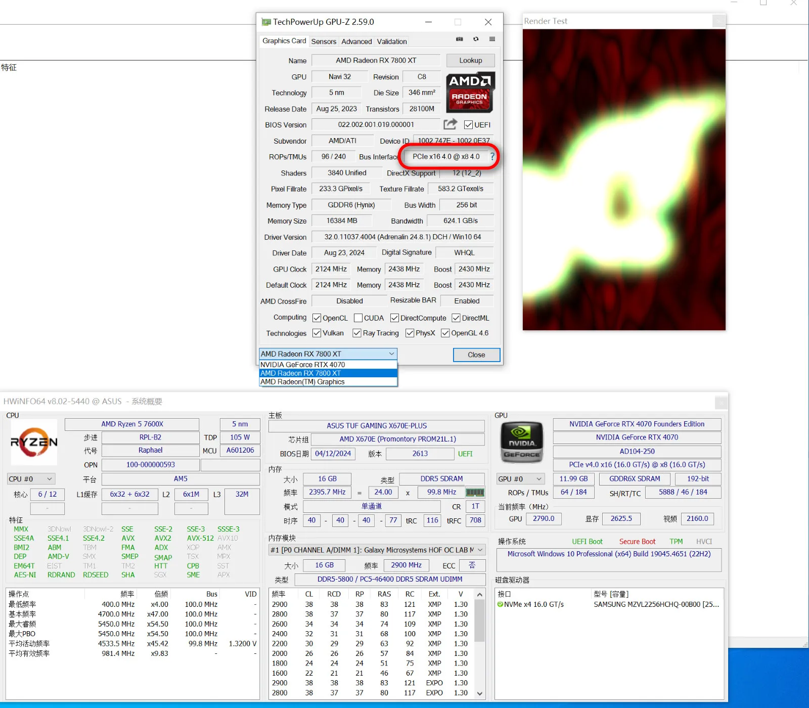The image size is (809, 708).
Task: Toggle the UEFI checkbox
Action: coord(468,125)
